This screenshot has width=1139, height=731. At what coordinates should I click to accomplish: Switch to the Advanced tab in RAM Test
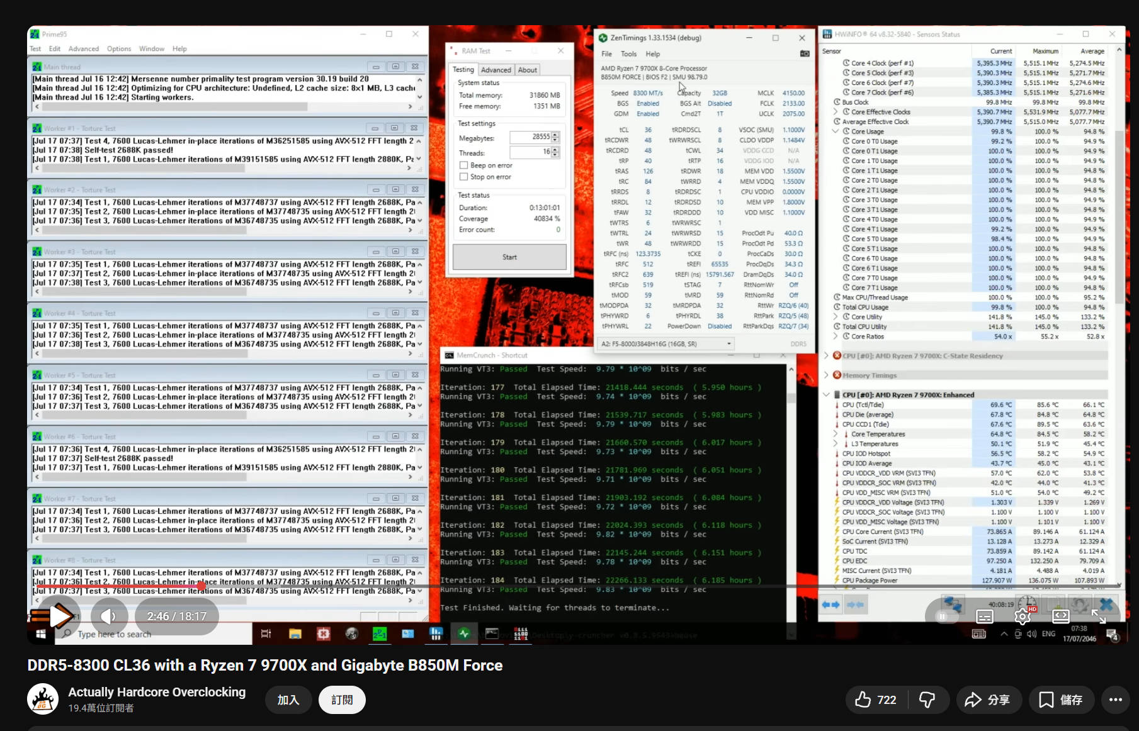tap(496, 70)
